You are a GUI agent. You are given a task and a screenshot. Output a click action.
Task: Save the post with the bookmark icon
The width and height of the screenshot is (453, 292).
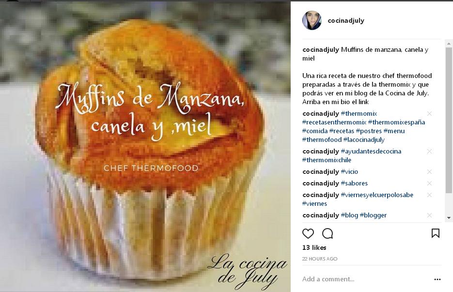pos(436,233)
